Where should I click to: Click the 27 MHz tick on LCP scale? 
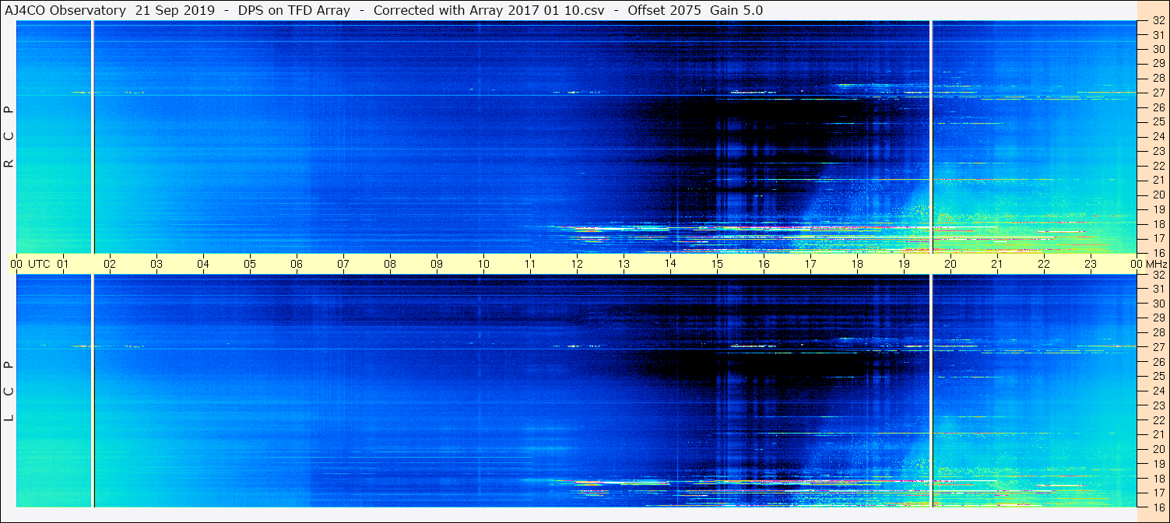point(1158,347)
